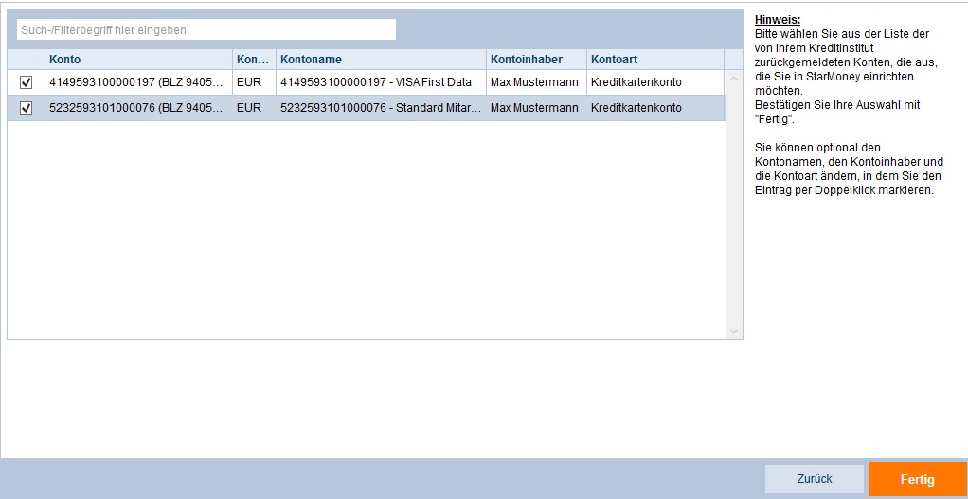Click the 5232593101000076 (BLZ 9405...) Konto cell
The image size is (968, 499).
tap(136, 108)
